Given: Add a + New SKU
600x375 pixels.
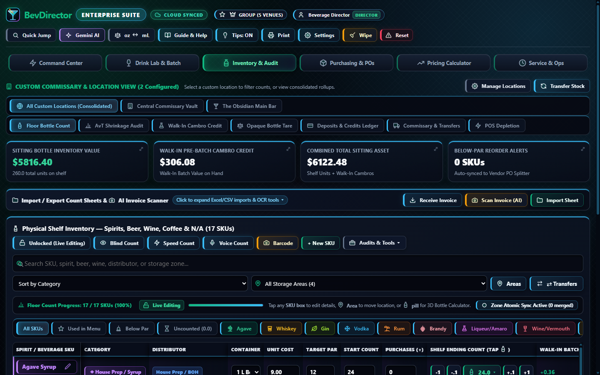Looking at the screenshot, I should tap(321, 243).
